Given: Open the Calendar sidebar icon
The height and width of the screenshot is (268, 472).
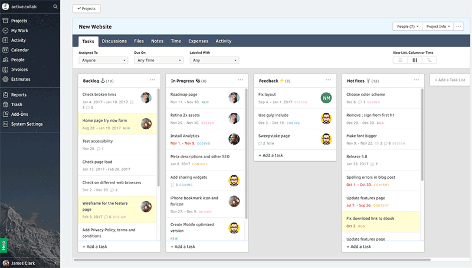Looking at the screenshot, I should point(5,50).
